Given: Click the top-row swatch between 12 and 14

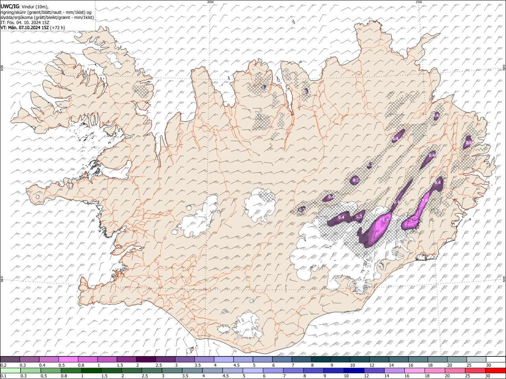Looking at the screenshot, I should [x=379, y=359].
